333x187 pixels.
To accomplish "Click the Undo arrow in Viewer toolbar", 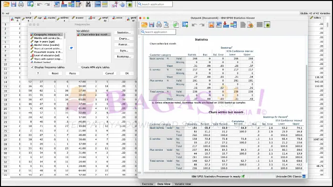I will pos(194,25).
